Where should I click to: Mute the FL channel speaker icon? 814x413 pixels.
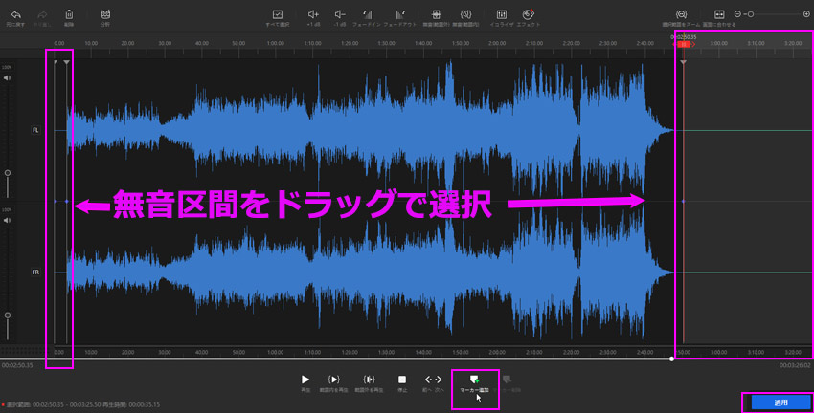[x=7, y=77]
